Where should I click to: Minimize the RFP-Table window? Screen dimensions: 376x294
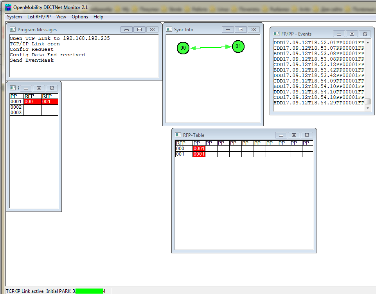[281, 135]
